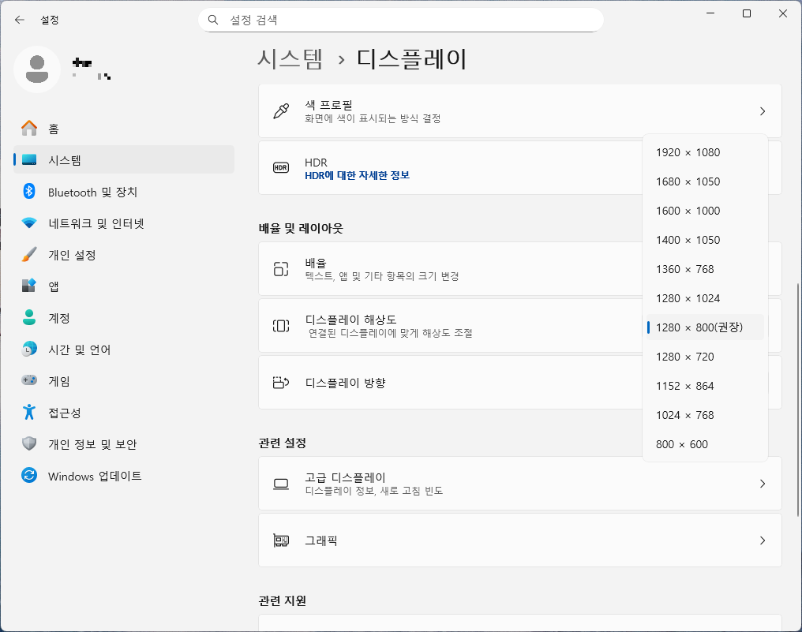
Task: Open the 게임 settings page
Action: coord(124,381)
